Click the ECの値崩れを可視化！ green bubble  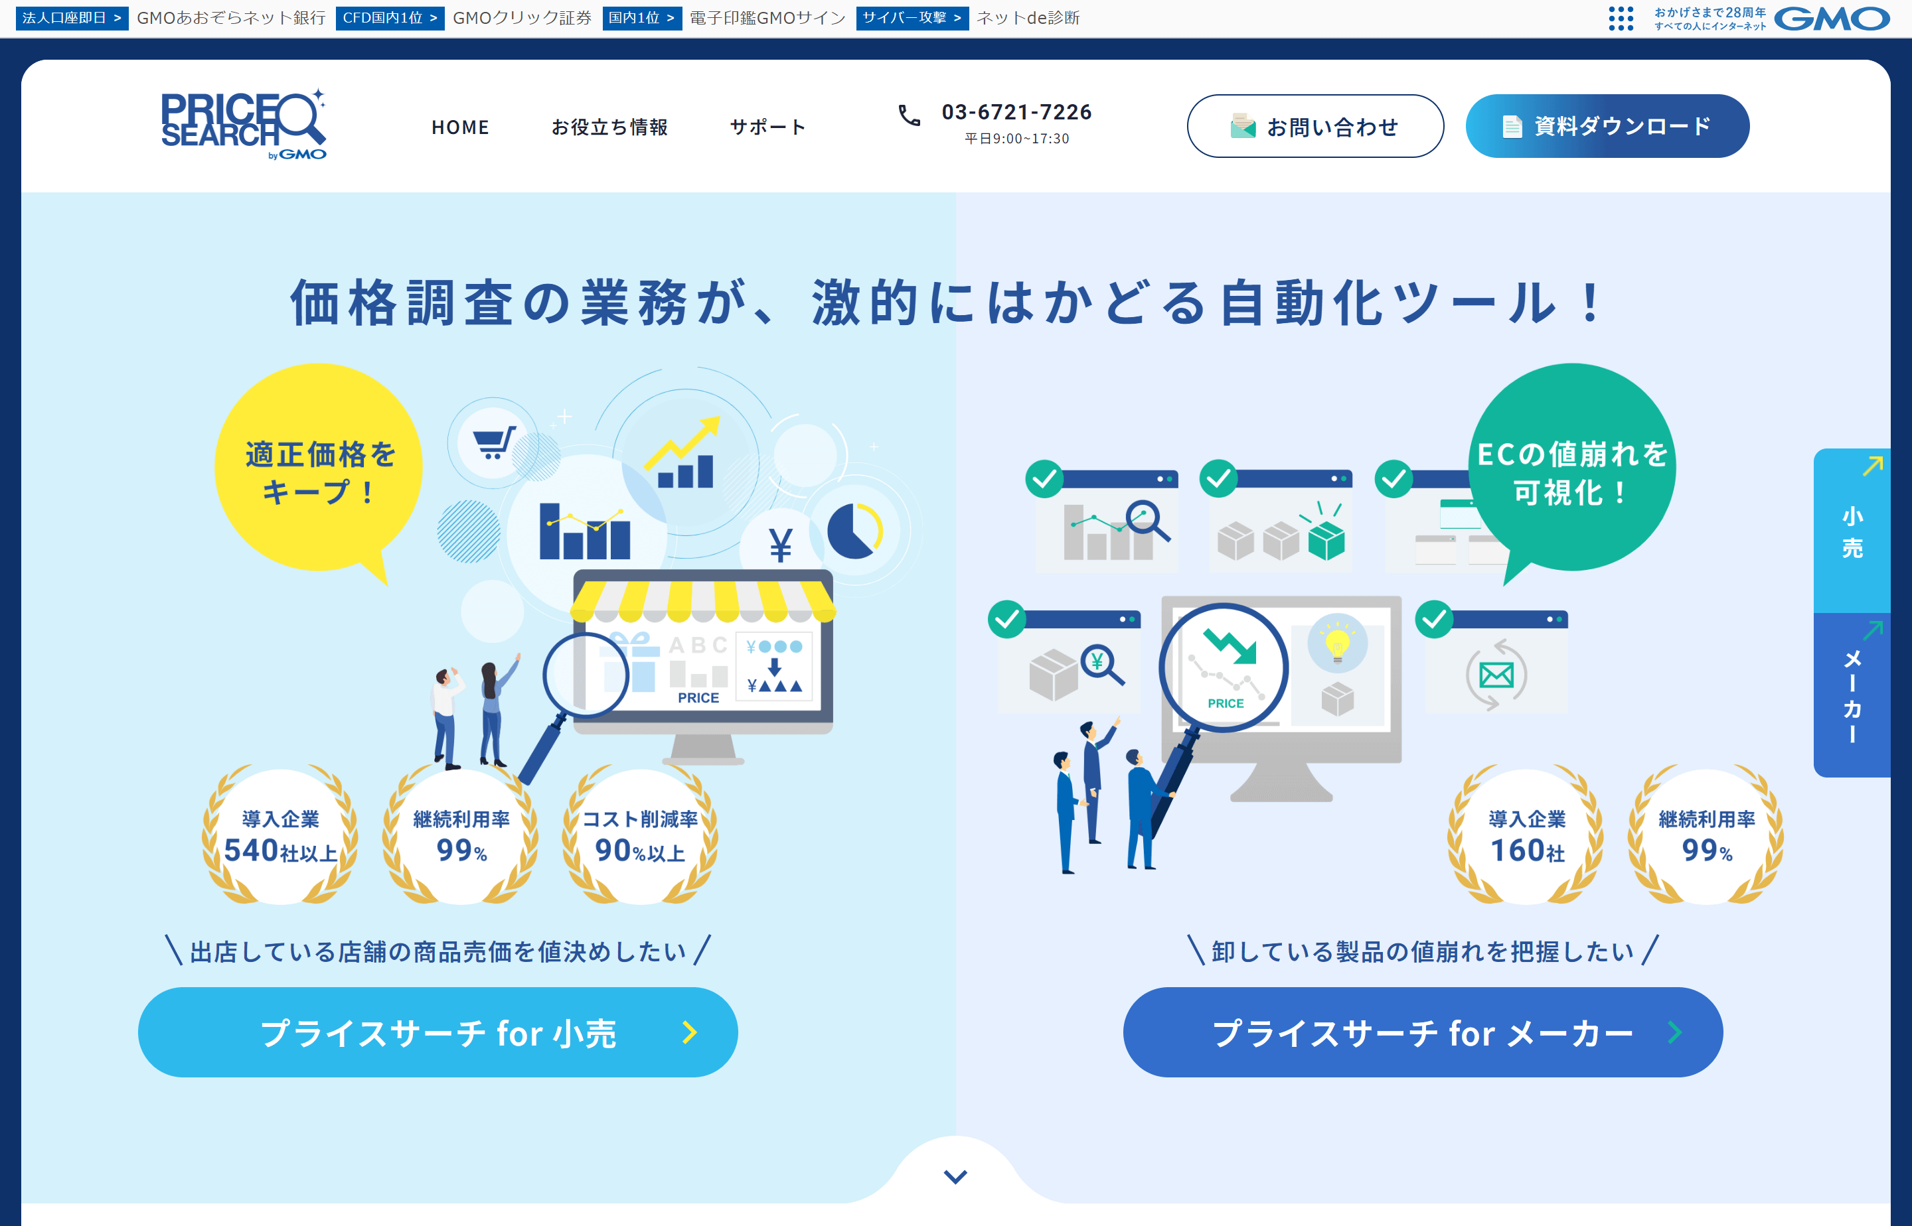[1571, 470]
